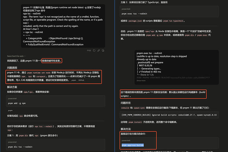Click the '问题原因' heading
The height and width of the screenshot is (152, 228).
(x=12, y=68)
